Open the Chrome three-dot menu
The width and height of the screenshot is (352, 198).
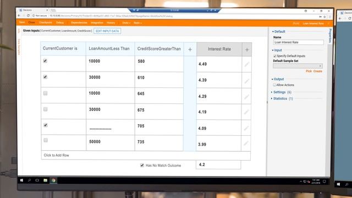[330, 16]
